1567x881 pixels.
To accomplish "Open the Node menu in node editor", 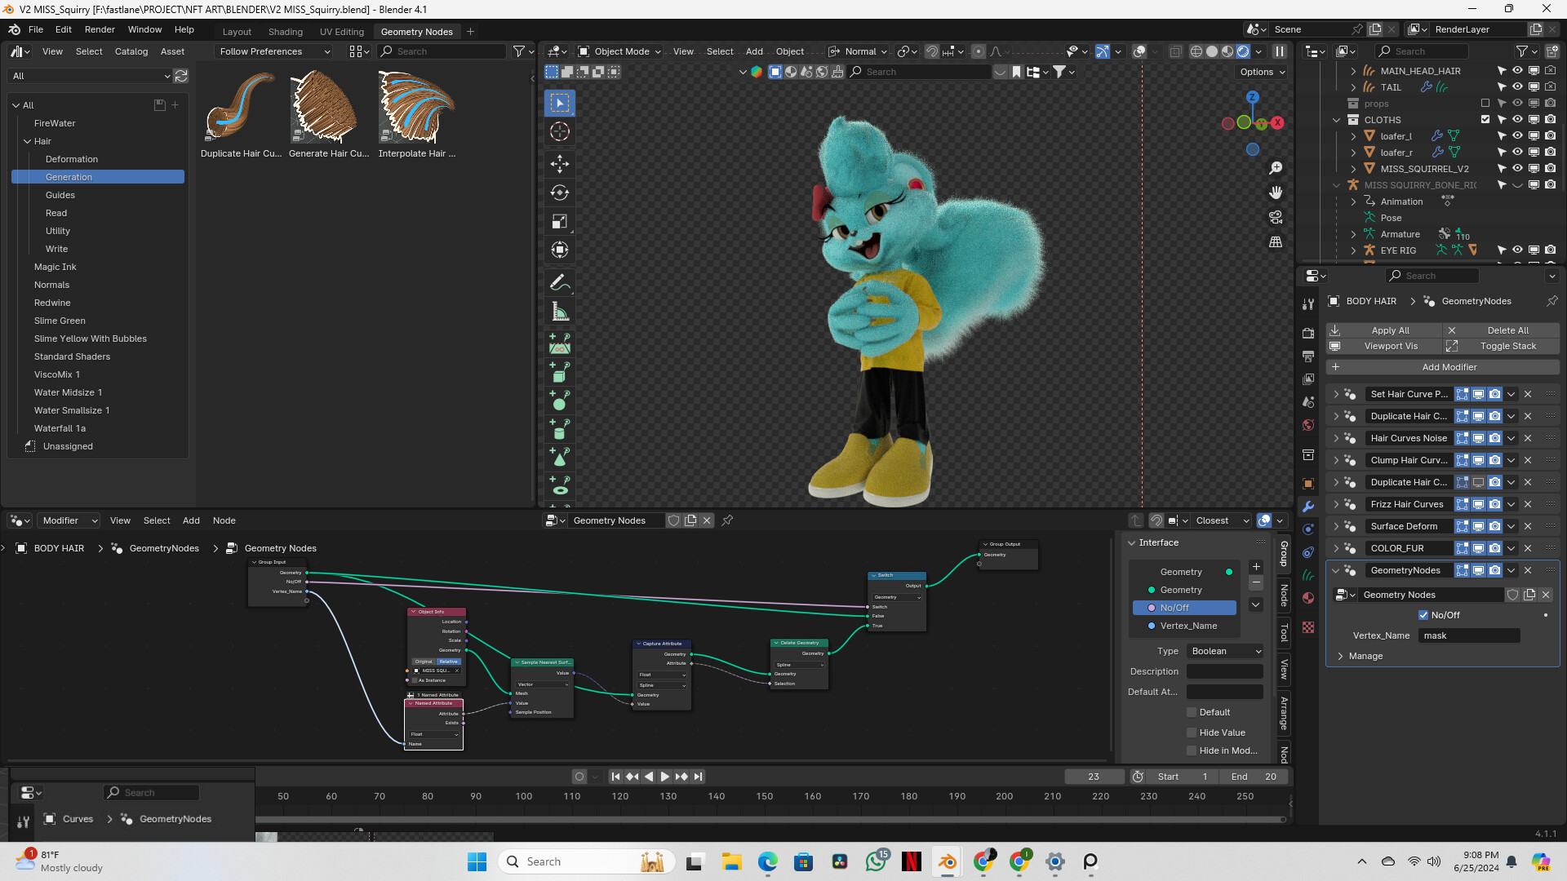I will [x=224, y=520].
